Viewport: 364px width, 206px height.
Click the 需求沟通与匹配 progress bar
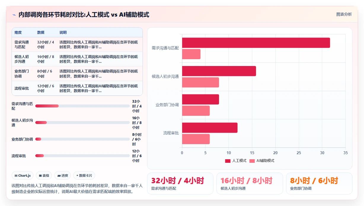pyautogui.click(x=82, y=106)
